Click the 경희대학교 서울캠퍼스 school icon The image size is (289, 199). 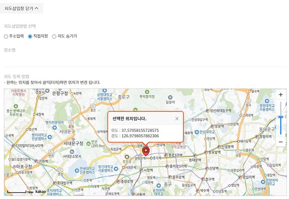tap(267, 101)
